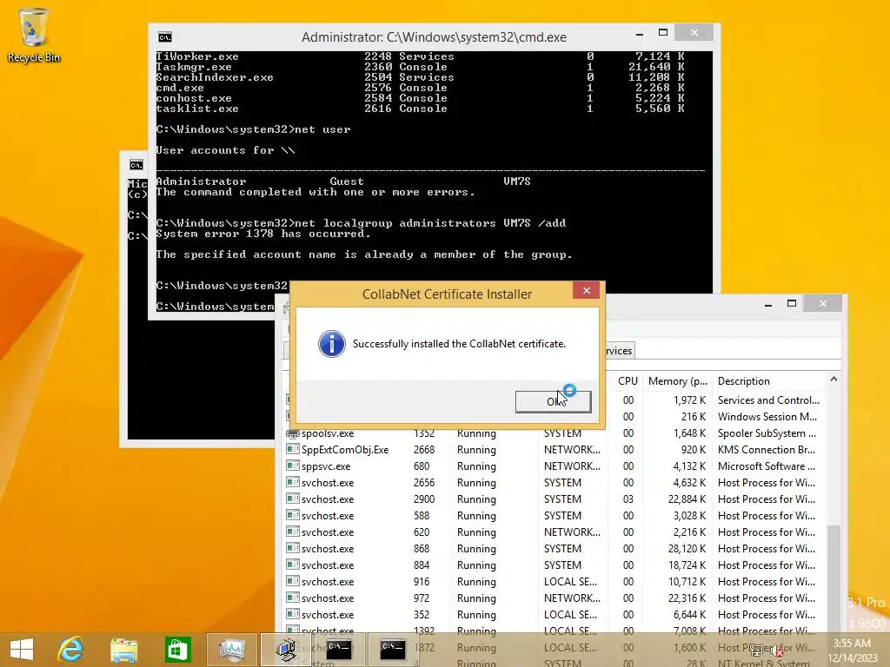Sort Task Manager by the CPU column
Image resolution: width=890 pixels, height=667 pixels.
point(628,381)
